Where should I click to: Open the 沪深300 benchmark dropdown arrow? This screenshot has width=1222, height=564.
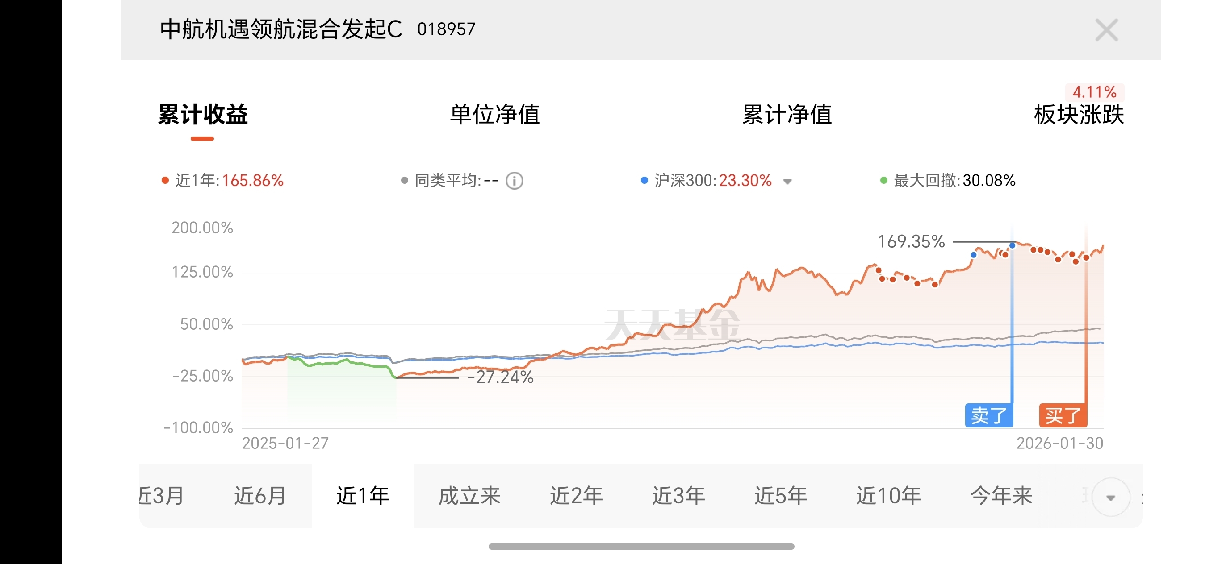pyautogui.click(x=787, y=182)
